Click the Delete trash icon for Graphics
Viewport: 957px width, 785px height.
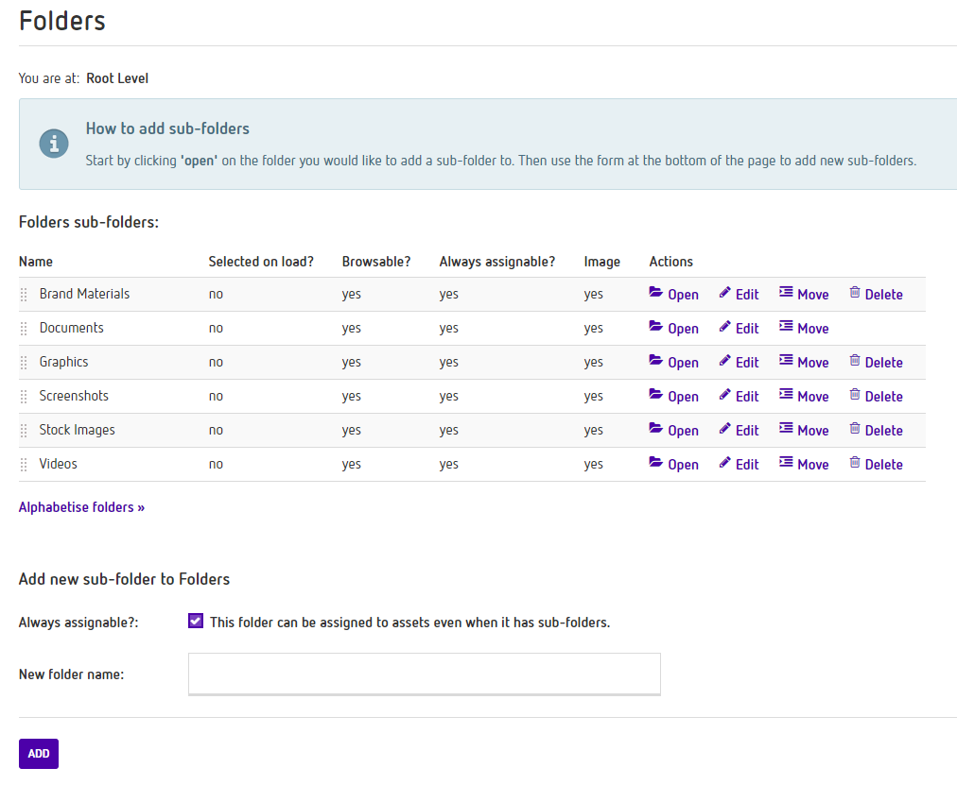coord(855,361)
